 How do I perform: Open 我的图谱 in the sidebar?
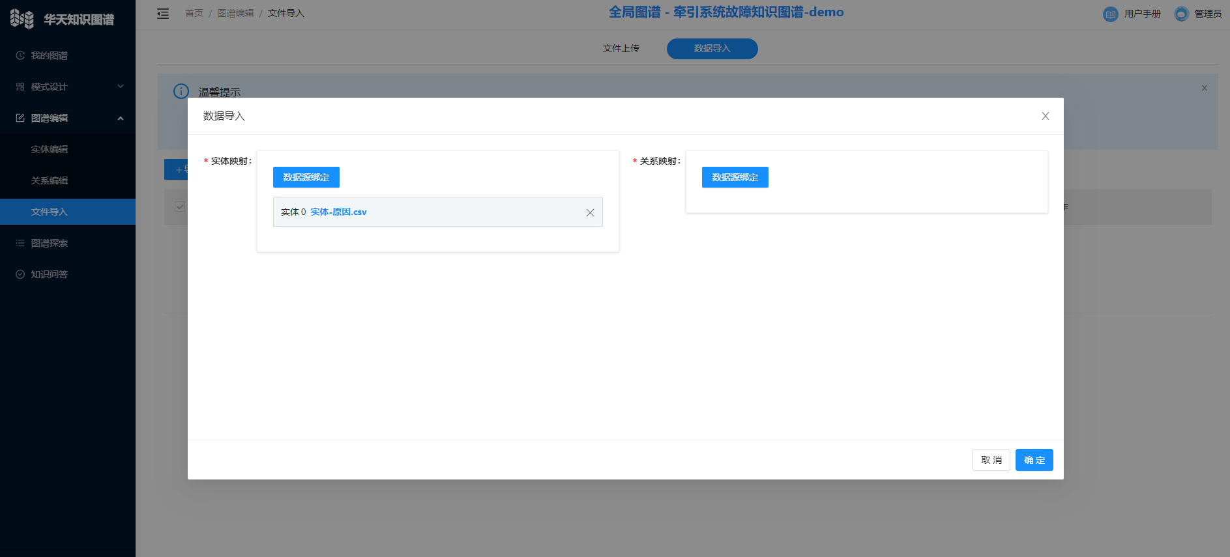click(49, 55)
